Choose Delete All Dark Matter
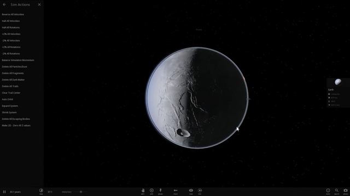Viewport: 350px width, 196px height. point(13,80)
